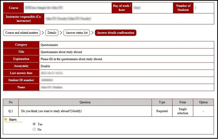The height and width of the screenshot is (139, 218).
Task: Select the Yes radio button
Action: (34, 124)
